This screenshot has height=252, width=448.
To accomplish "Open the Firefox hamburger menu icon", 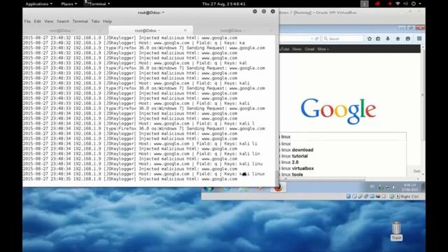I will (419, 38).
